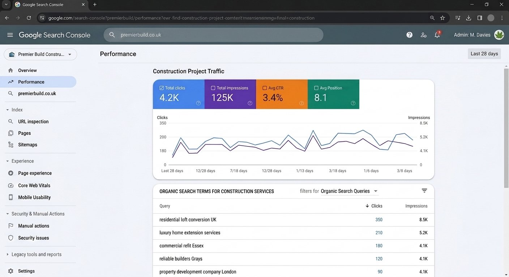
Task: Show help for Total impressions
Action: (x=250, y=103)
